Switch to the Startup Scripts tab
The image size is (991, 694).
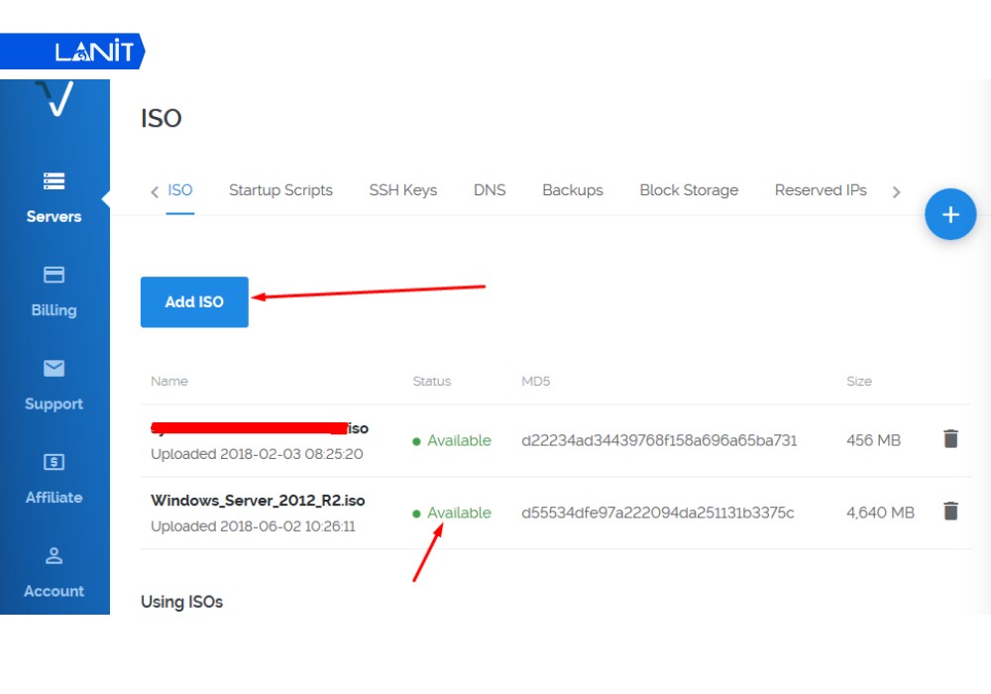280,190
